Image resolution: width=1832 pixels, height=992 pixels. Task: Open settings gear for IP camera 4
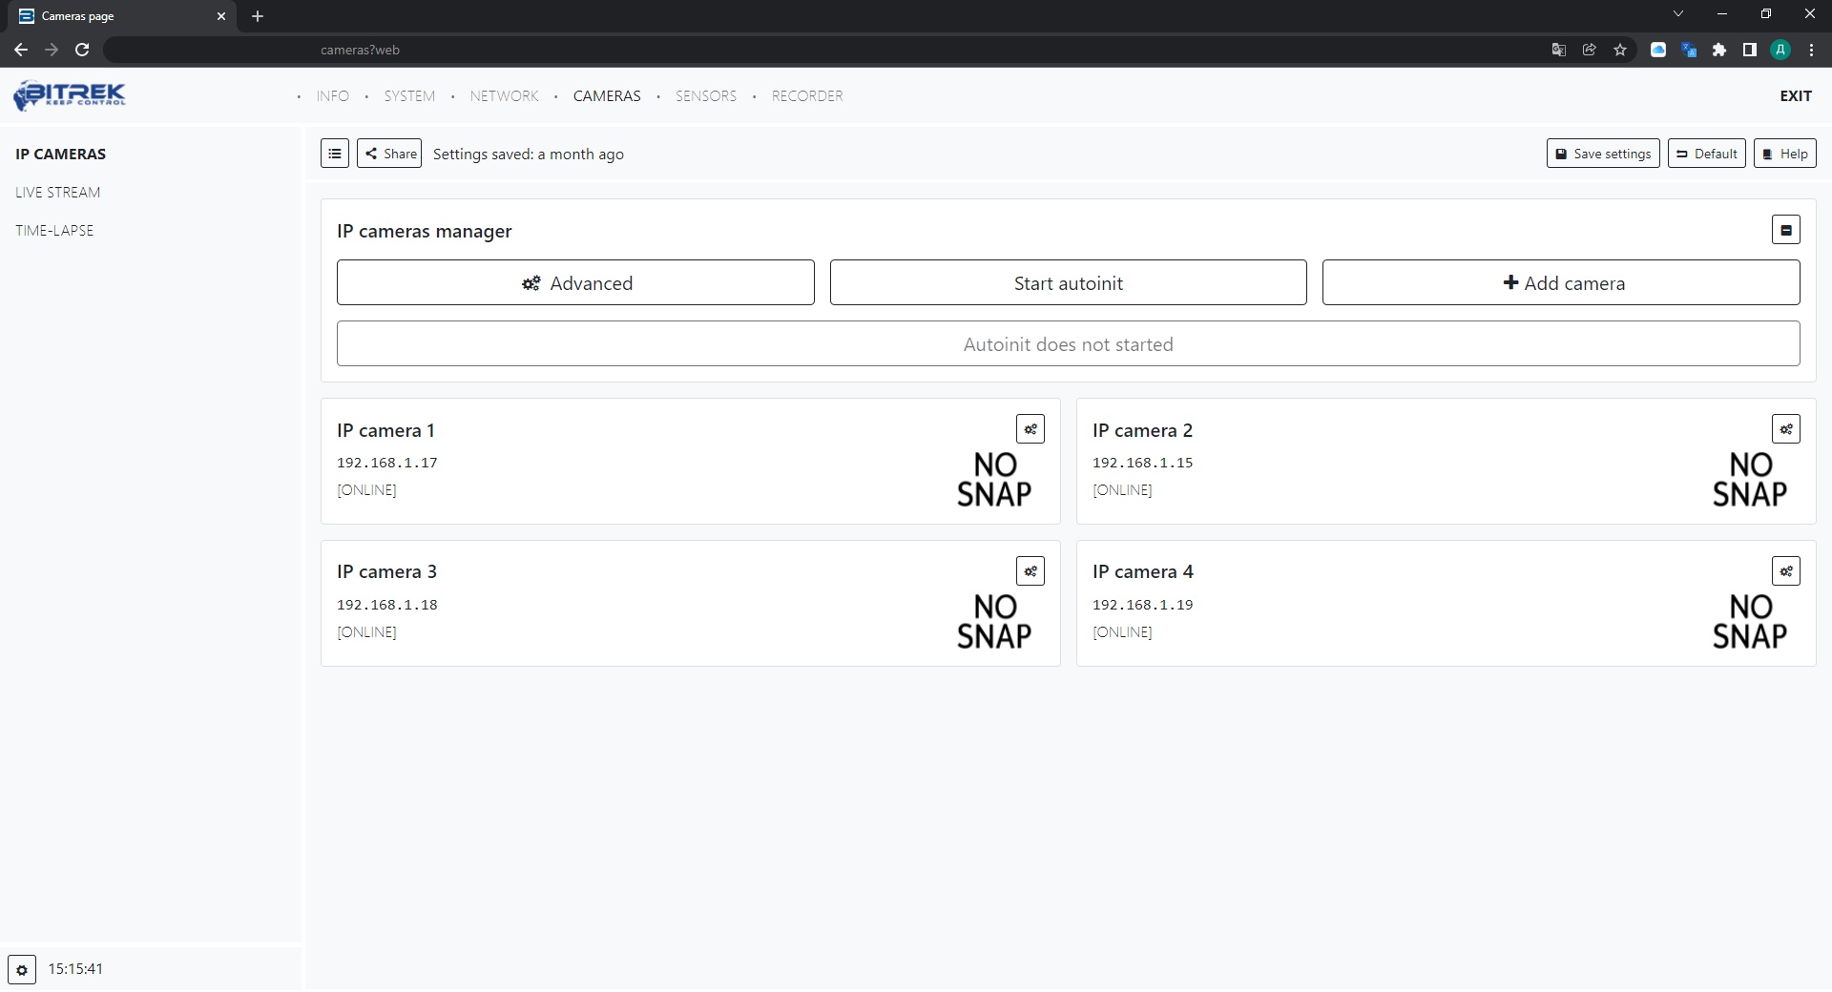[x=1785, y=571]
